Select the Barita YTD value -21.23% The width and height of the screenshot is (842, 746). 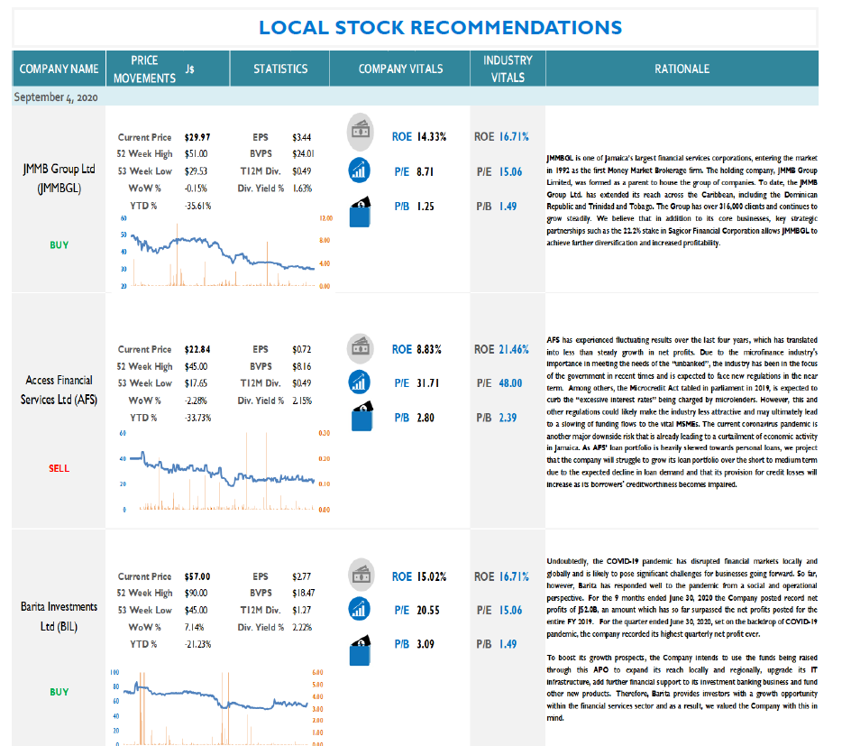point(197,644)
